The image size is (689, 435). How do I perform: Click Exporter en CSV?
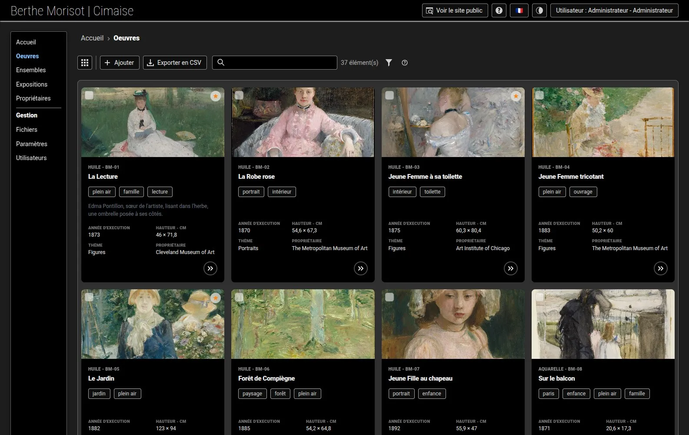175,63
